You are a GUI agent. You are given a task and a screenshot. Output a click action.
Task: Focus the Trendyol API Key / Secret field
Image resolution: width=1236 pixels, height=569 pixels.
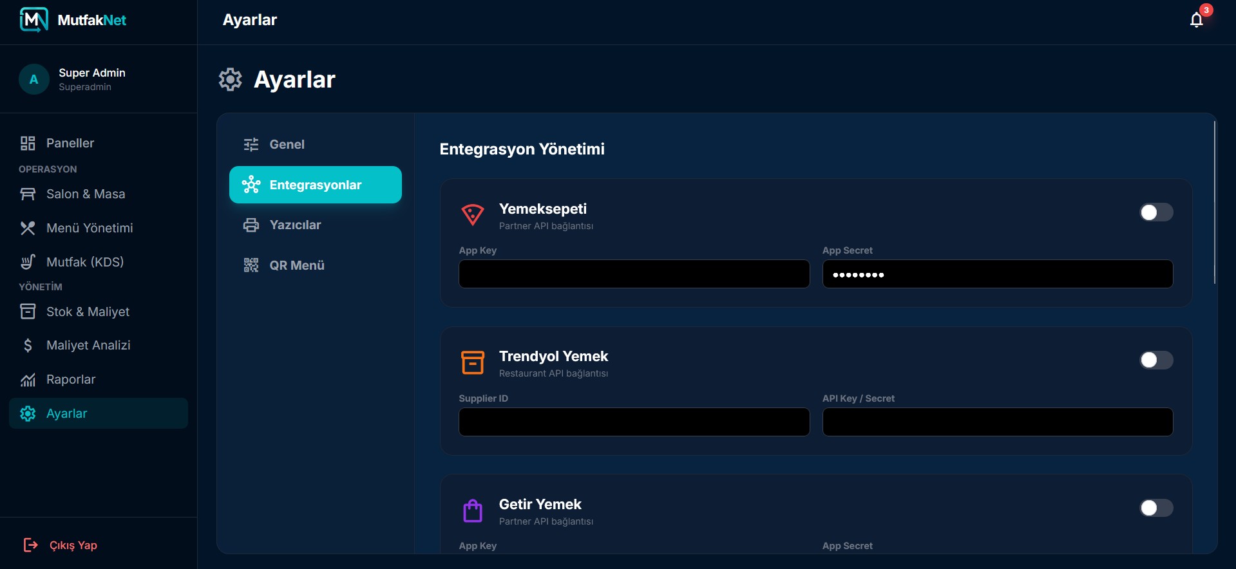coord(998,422)
